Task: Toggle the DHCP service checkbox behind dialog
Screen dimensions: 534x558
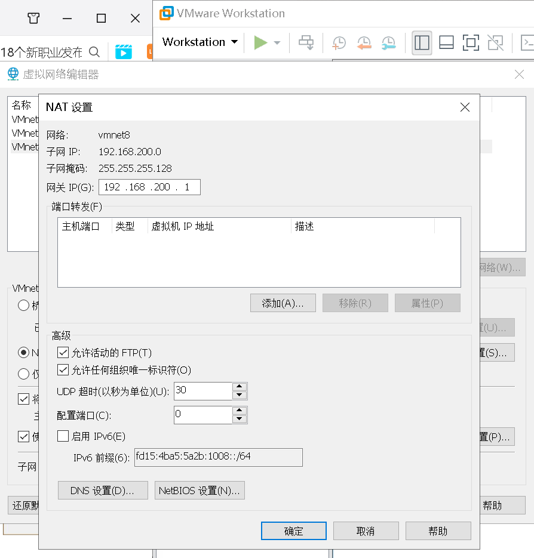Action: [23, 436]
